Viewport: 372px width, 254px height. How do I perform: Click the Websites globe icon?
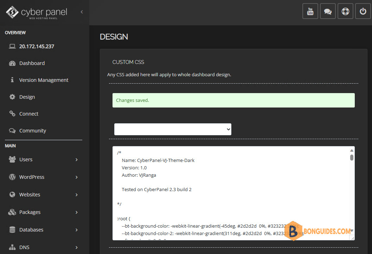[x=12, y=194]
